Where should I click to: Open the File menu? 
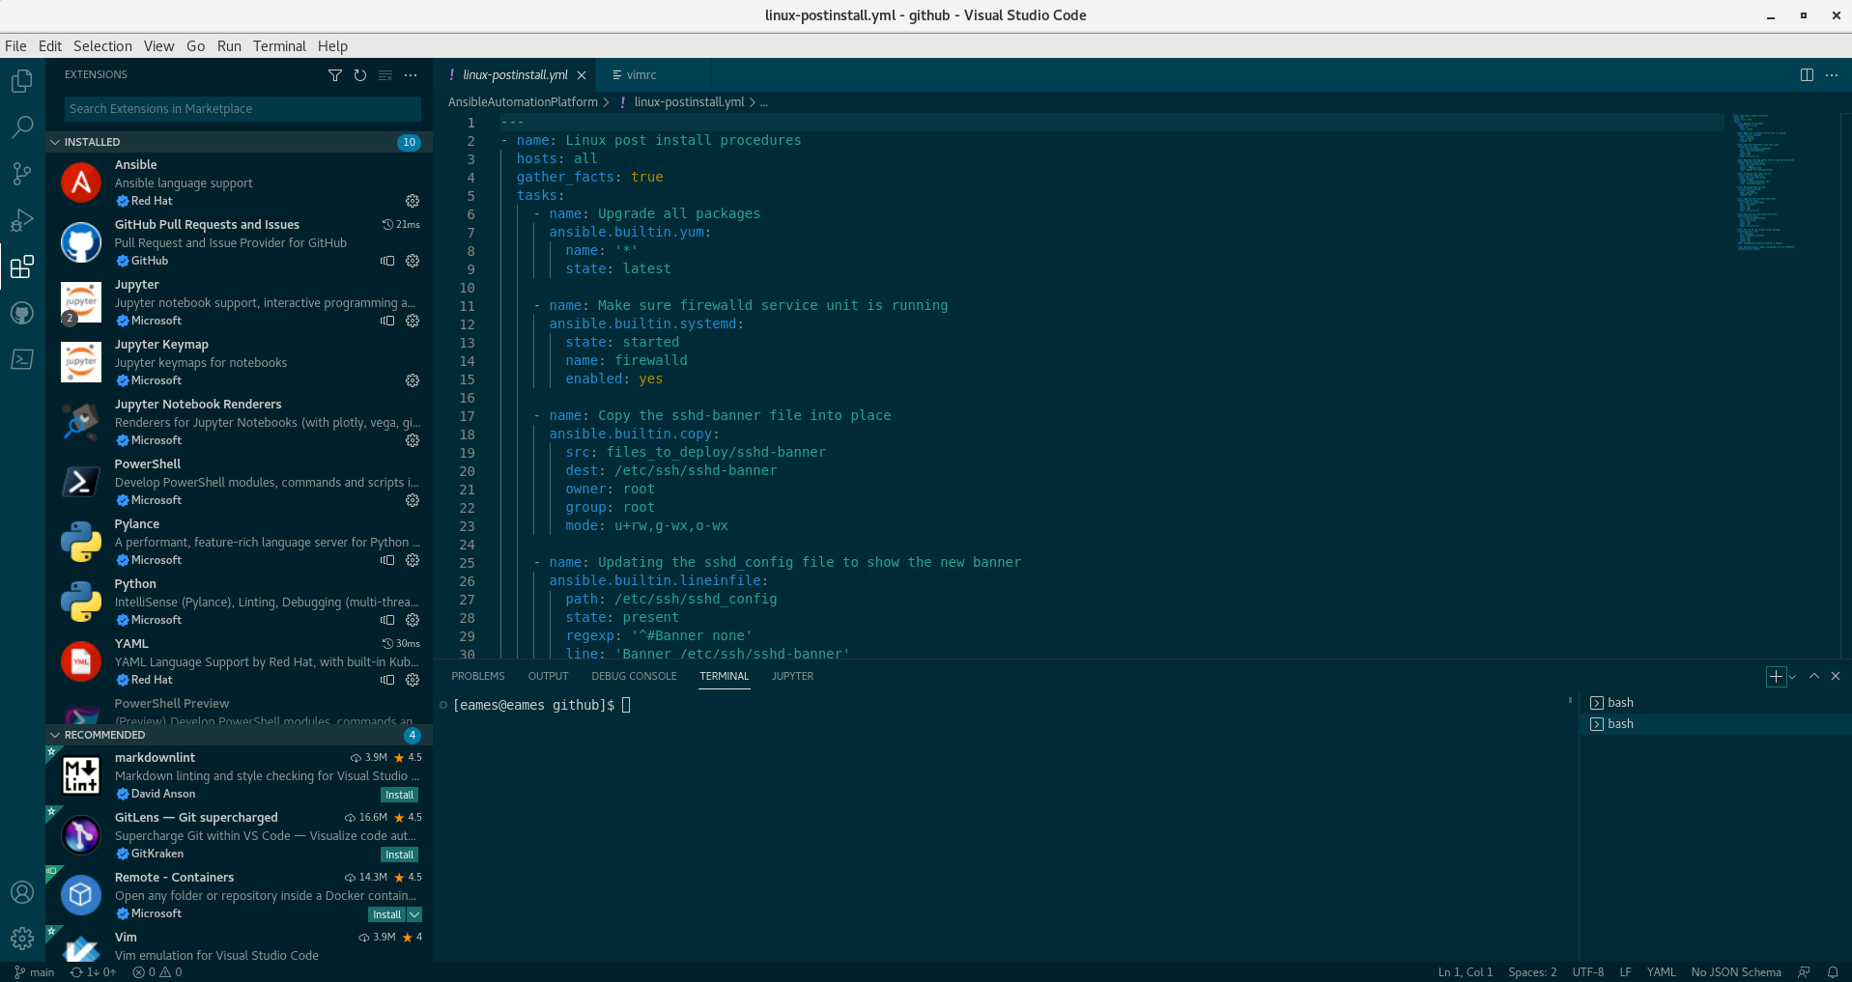[15, 46]
